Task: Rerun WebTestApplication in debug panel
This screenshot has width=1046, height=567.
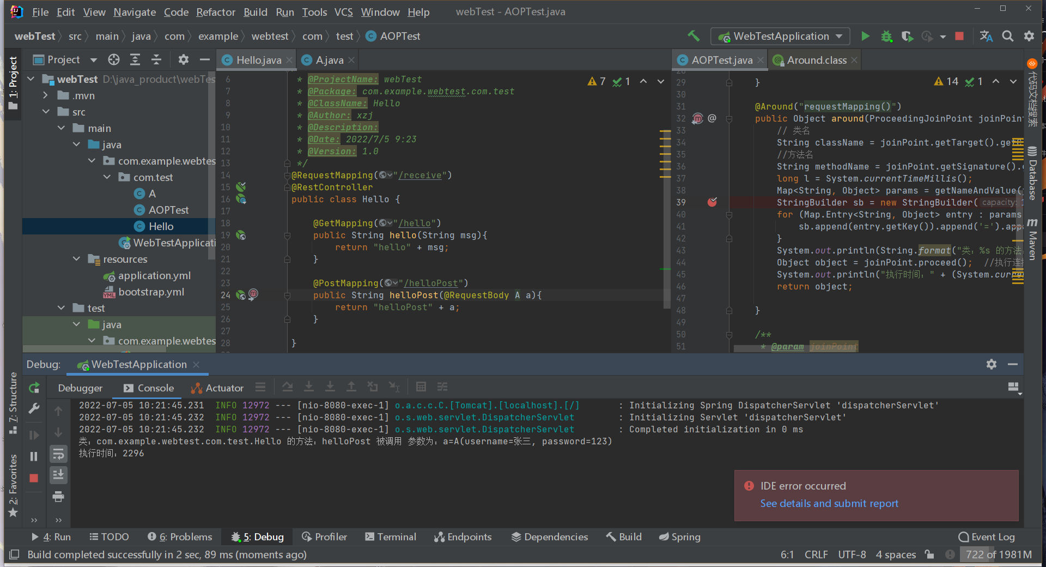Action: (x=34, y=388)
